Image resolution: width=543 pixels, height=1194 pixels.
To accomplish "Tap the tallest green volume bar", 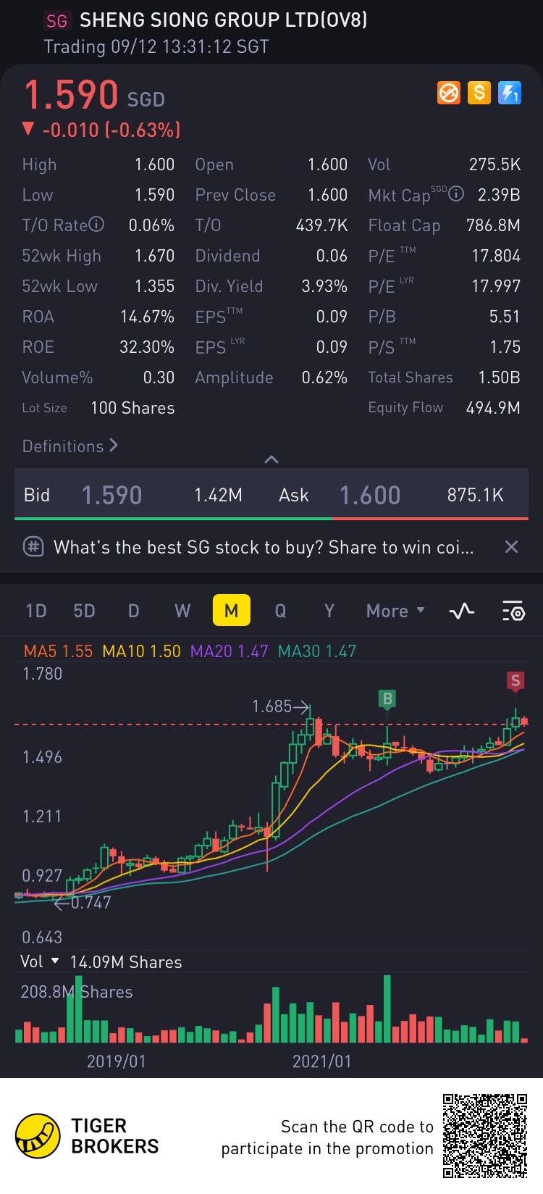I will click(x=387, y=1009).
